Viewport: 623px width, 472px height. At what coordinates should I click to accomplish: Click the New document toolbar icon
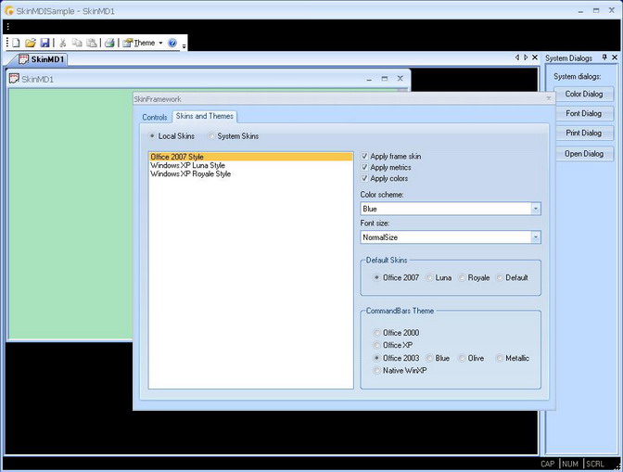16,43
